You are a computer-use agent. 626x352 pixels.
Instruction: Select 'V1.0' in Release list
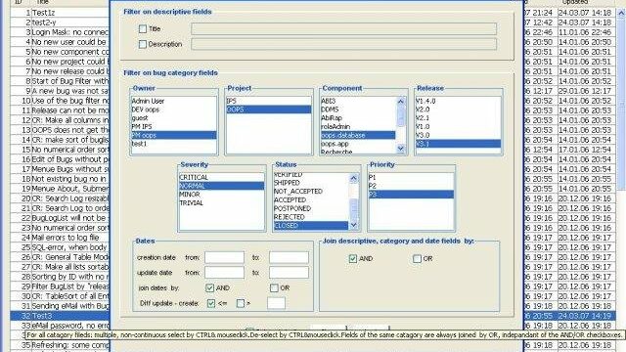(458, 126)
